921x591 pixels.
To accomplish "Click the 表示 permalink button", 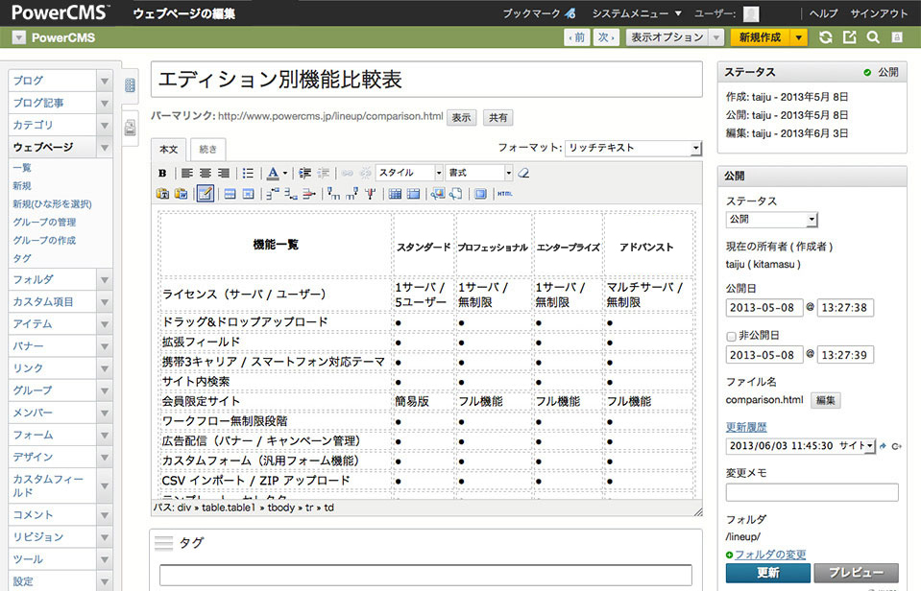I will [x=461, y=117].
